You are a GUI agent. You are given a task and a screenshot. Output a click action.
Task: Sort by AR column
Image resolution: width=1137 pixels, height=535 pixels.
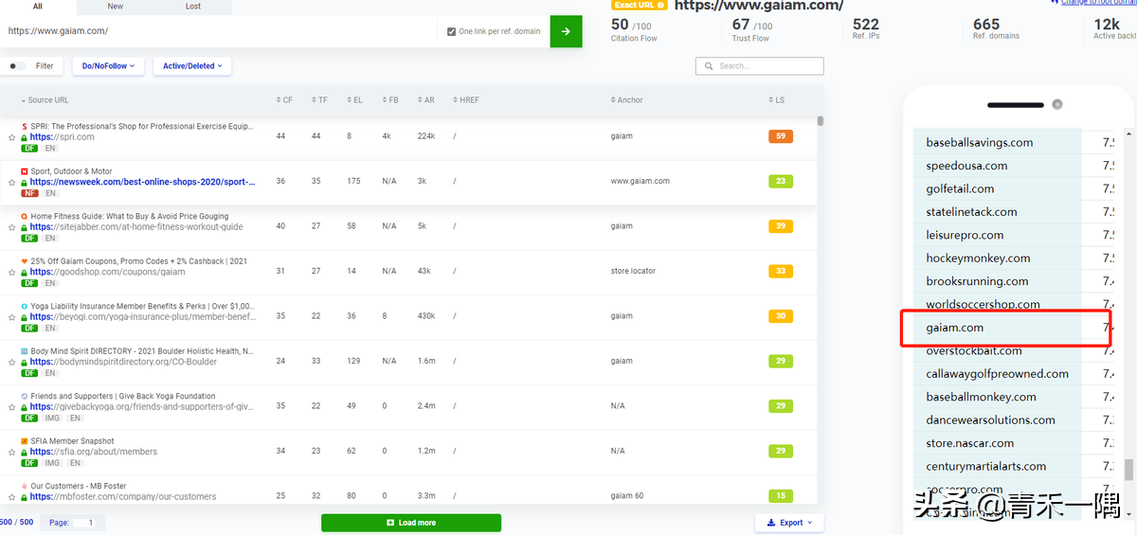tap(425, 100)
